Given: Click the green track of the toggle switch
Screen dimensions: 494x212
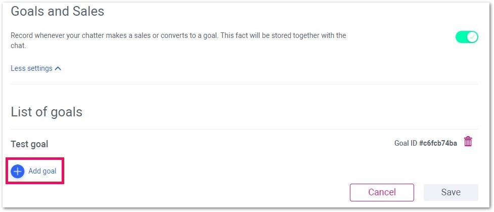Looking at the screenshot, I should coord(462,37).
